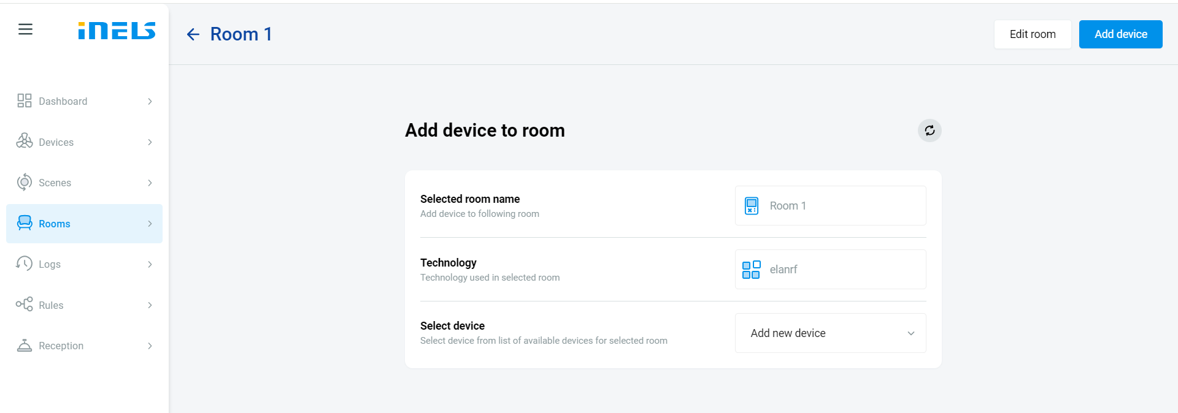The image size is (1178, 413).
Task: Open the hamburger menu
Action: [x=25, y=29]
